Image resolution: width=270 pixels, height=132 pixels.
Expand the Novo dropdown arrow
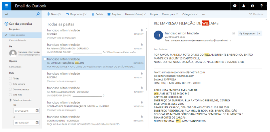click(60, 14)
